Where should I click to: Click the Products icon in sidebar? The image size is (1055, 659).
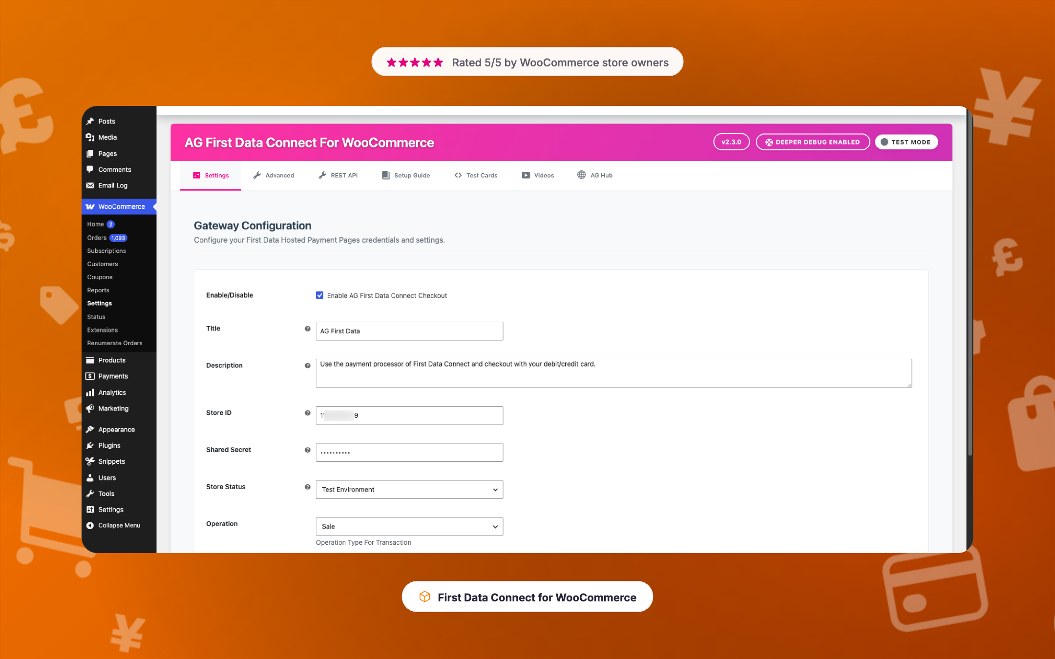coord(90,360)
